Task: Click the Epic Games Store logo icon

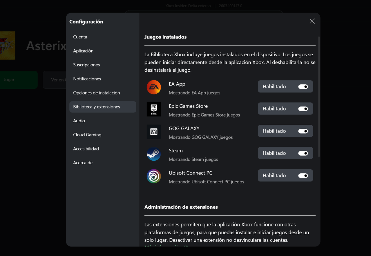Action: 154,109
